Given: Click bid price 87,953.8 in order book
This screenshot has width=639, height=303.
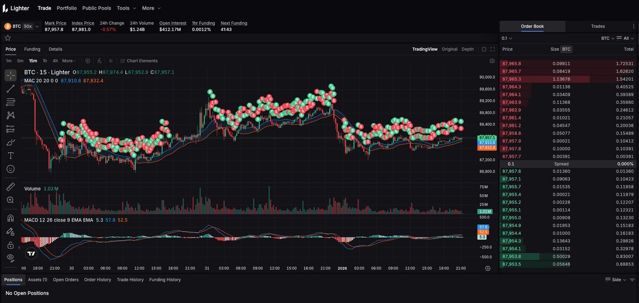Looking at the screenshot, I should (512, 256).
